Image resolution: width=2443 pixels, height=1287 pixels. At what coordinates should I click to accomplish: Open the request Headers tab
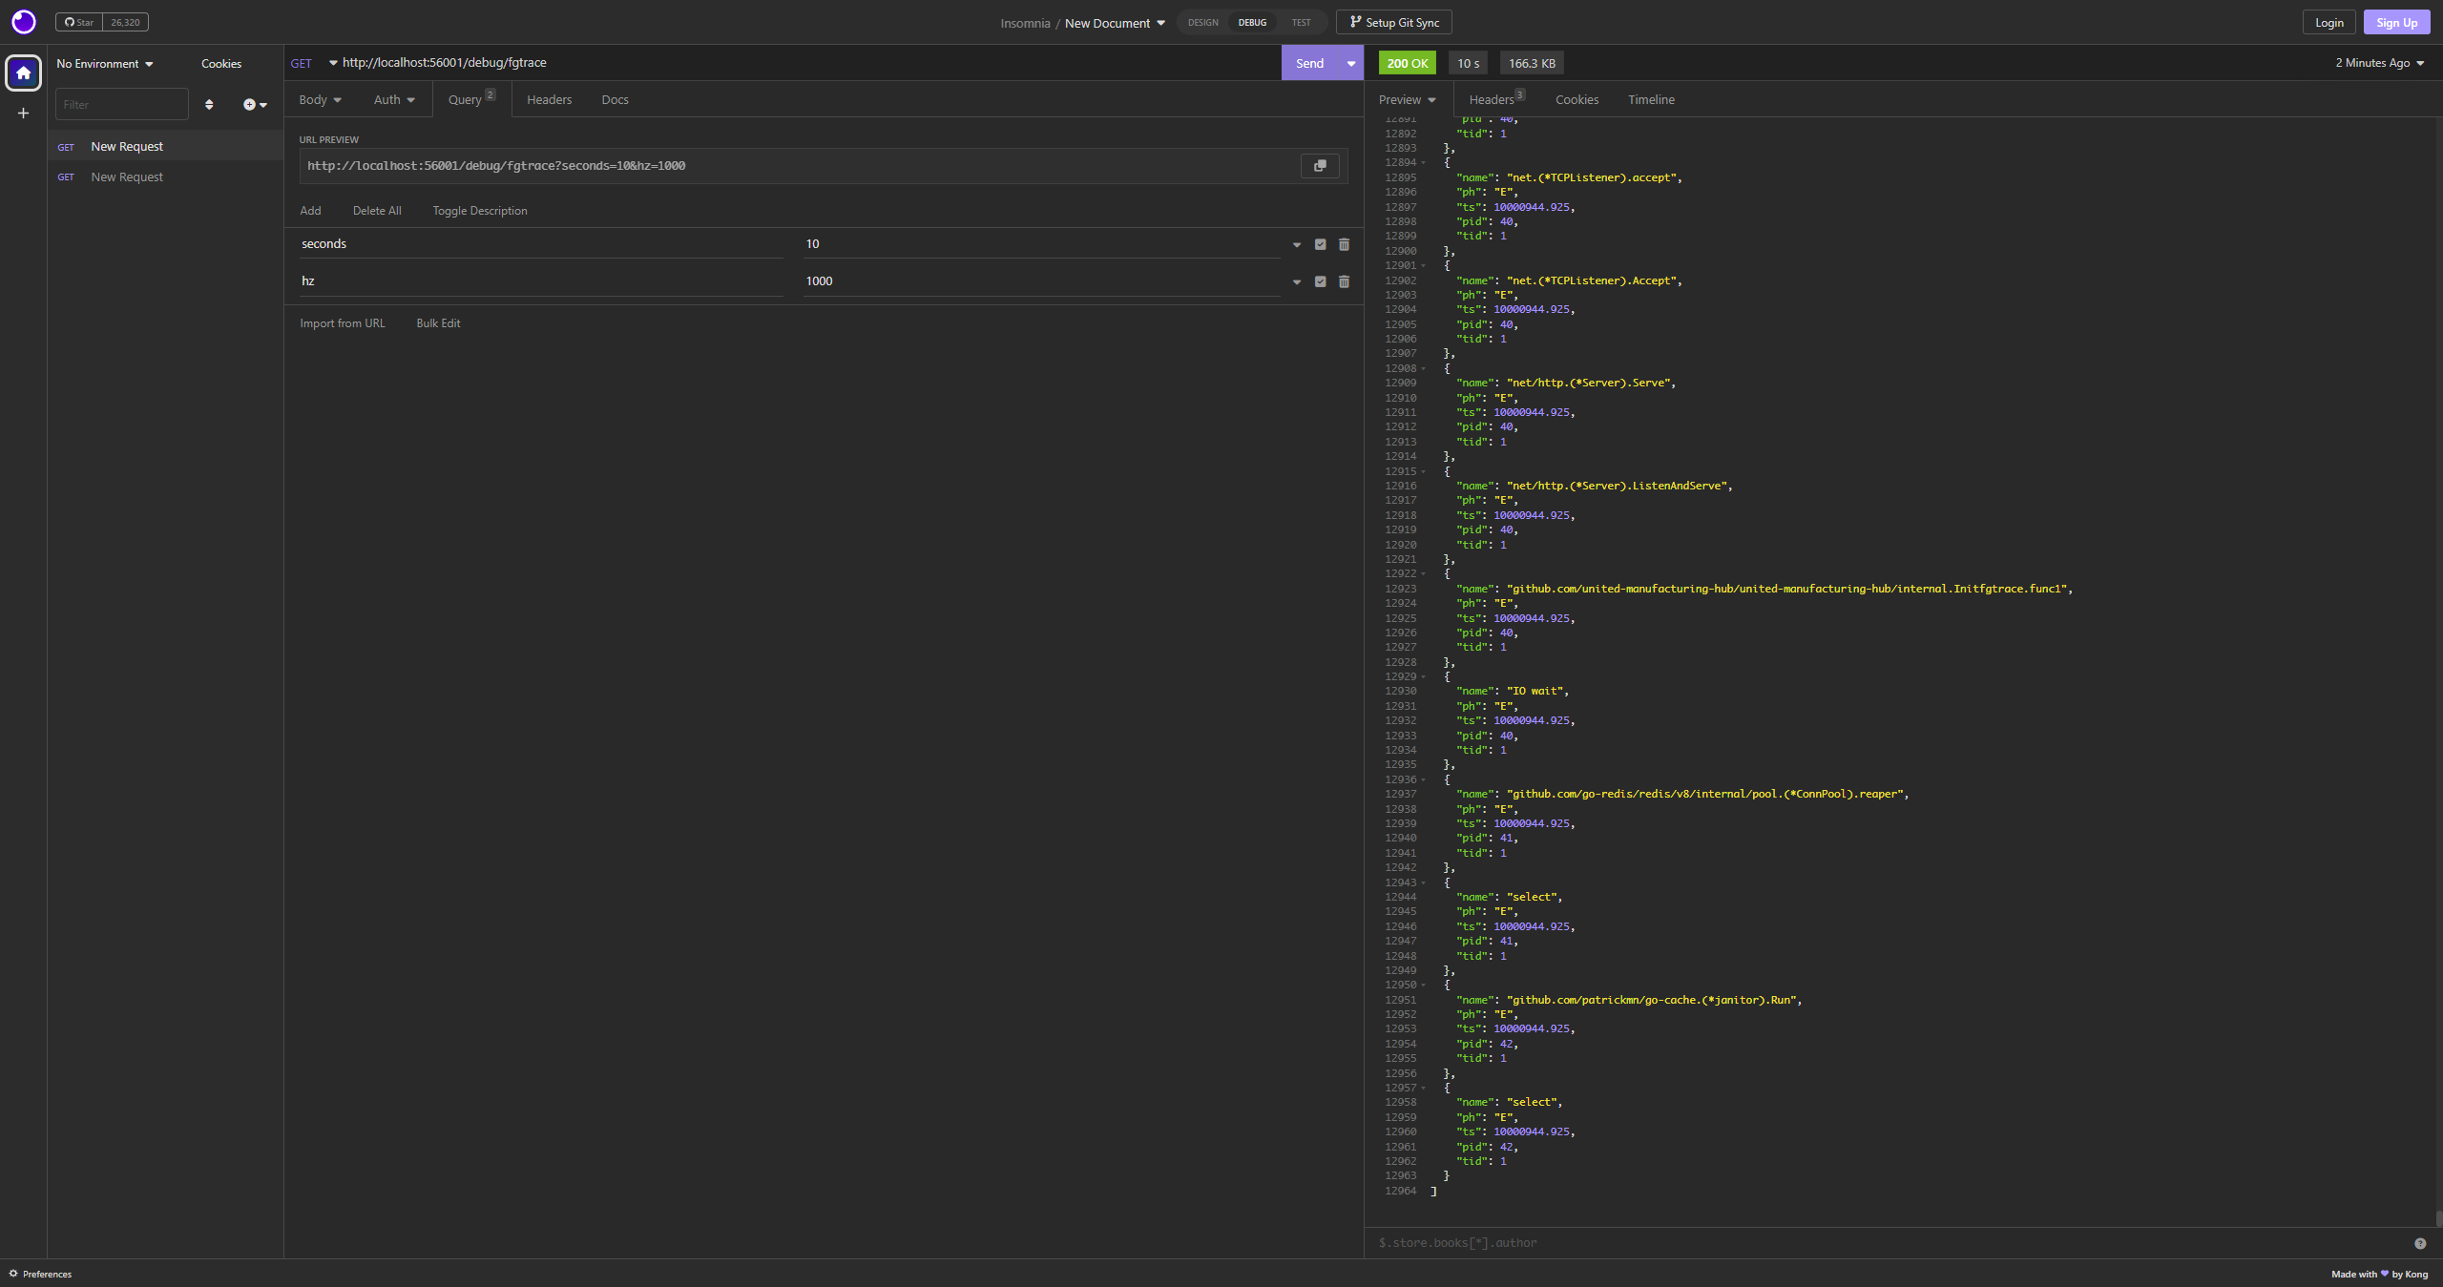(x=549, y=100)
